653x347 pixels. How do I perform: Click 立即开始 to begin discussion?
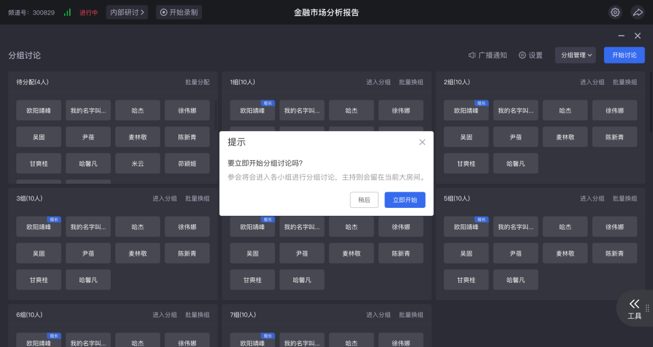click(404, 200)
